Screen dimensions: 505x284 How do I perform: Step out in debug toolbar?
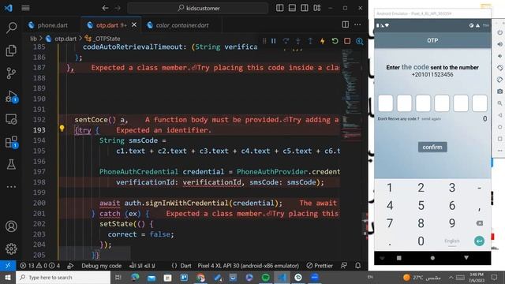click(310, 41)
